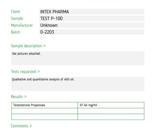Click the empty third-row left table cell
Screen dimensions: 156x128
(x=44, y=117)
